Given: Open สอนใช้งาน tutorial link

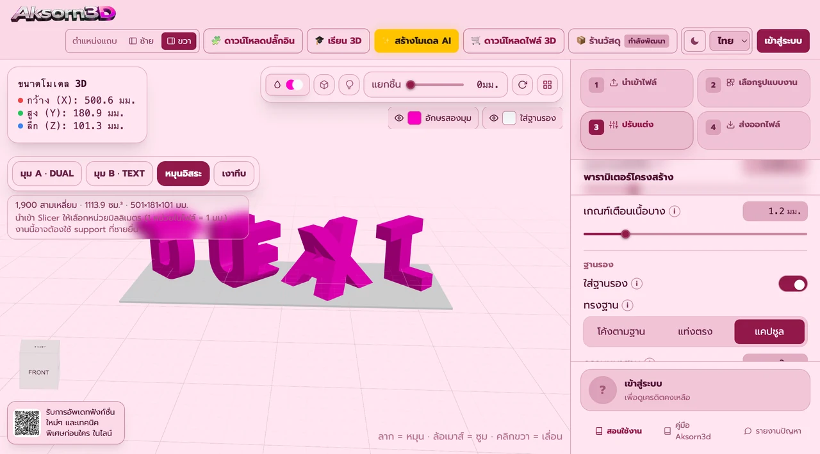Looking at the screenshot, I should click(x=618, y=431).
